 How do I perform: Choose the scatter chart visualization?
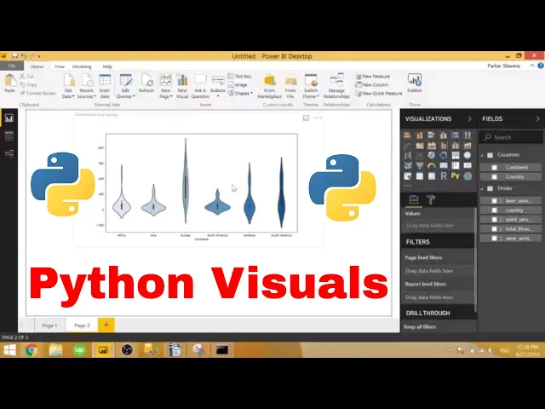tap(420, 155)
